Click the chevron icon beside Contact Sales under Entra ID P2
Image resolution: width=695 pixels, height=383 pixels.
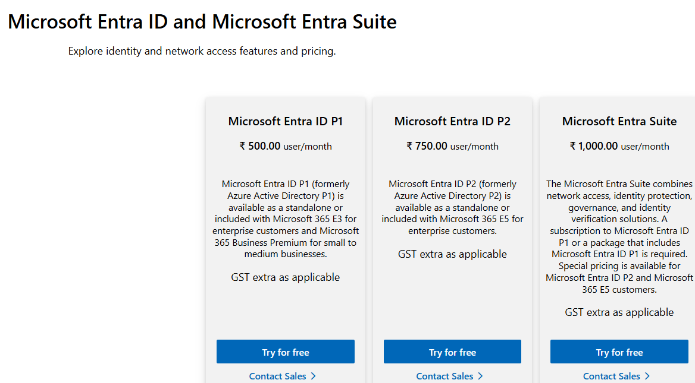click(481, 376)
